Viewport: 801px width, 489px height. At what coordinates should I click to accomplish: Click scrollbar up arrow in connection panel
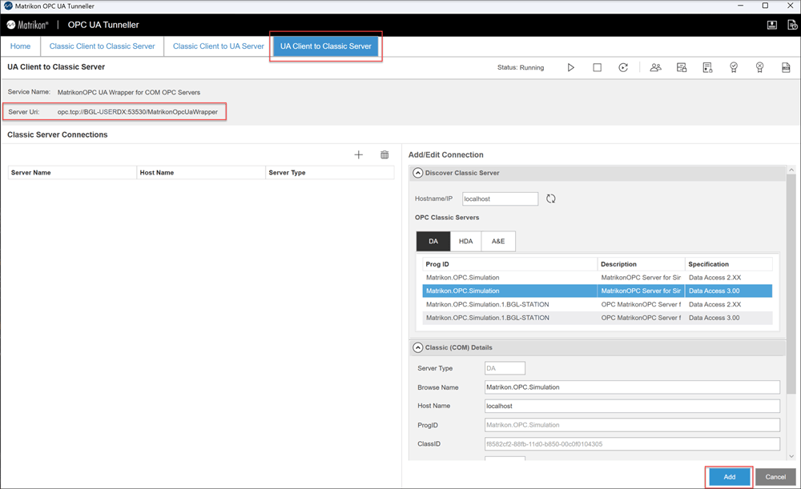point(791,170)
